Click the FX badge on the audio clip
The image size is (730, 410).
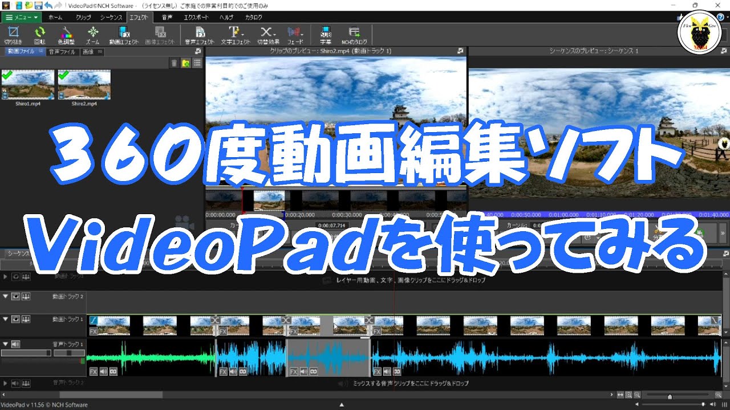coord(93,371)
